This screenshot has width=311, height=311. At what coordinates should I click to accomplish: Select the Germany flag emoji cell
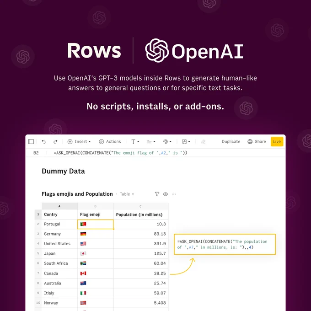[x=96, y=234]
